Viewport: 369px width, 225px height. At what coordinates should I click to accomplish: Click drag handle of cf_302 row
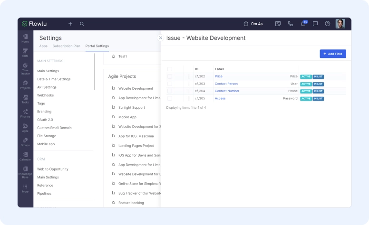click(x=188, y=76)
